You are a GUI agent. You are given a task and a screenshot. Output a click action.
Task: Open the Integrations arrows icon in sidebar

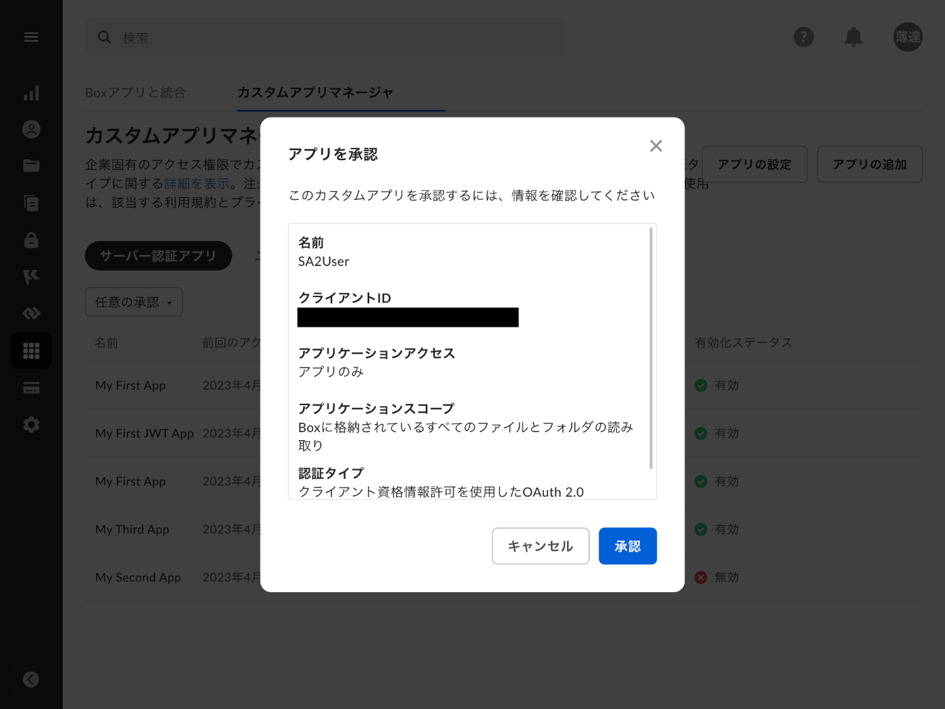pos(31,313)
